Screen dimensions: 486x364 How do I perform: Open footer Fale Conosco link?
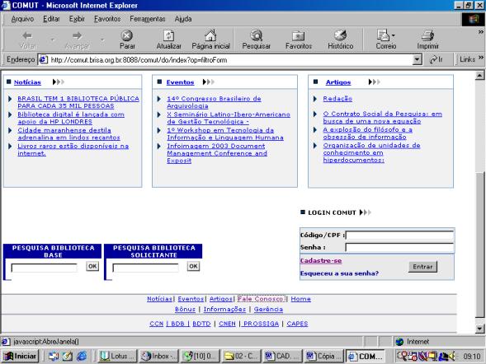click(261, 299)
